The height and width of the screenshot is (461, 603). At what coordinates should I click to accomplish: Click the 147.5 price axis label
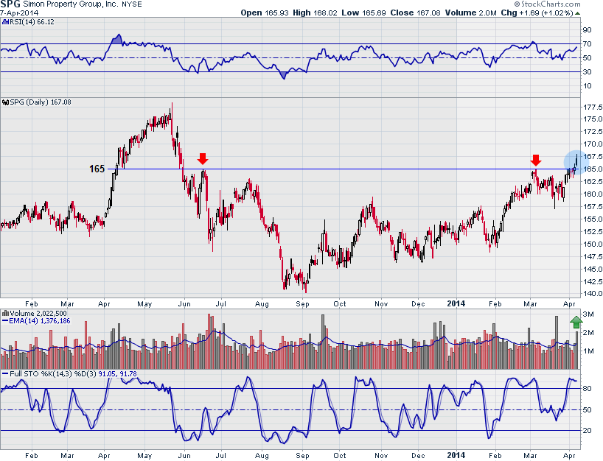pos(593,256)
